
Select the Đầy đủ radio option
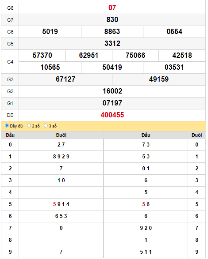click(7, 126)
